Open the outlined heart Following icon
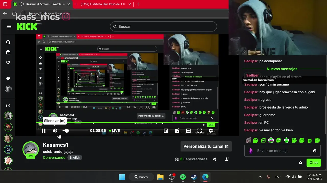 coord(8,63)
